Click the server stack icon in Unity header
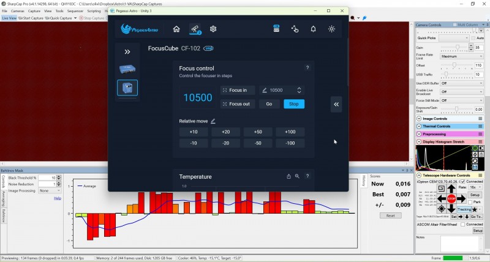 (x=276, y=29)
